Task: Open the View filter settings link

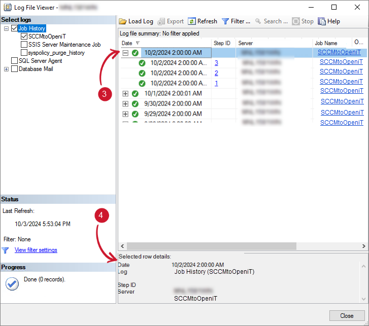Action: click(x=36, y=250)
